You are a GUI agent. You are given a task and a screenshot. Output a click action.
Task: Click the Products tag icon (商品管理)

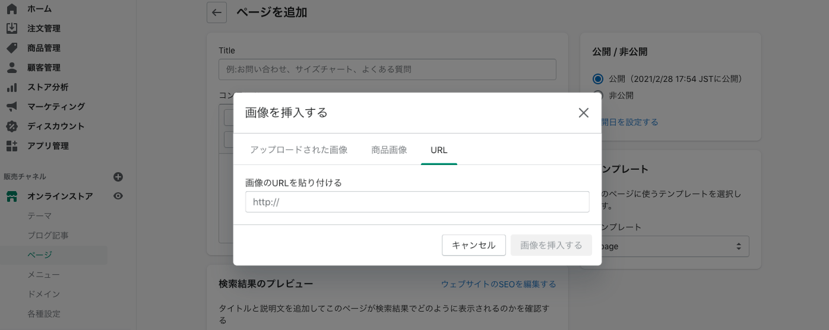(x=11, y=48)
